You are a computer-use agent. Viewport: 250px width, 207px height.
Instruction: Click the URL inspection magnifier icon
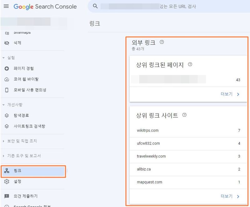point(94,6)
